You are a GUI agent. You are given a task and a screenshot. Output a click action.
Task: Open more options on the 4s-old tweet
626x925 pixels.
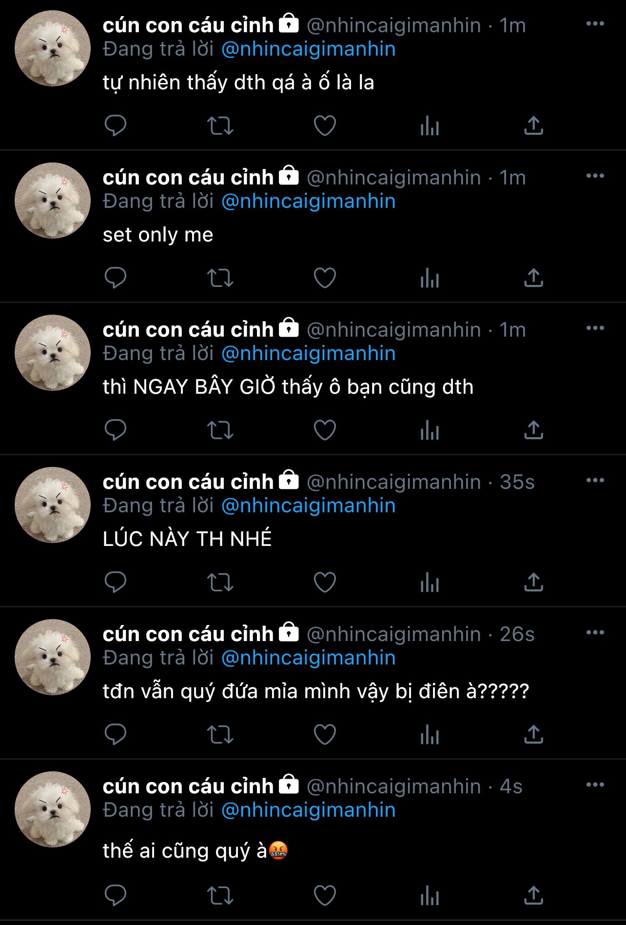click(x=595, y=784)
